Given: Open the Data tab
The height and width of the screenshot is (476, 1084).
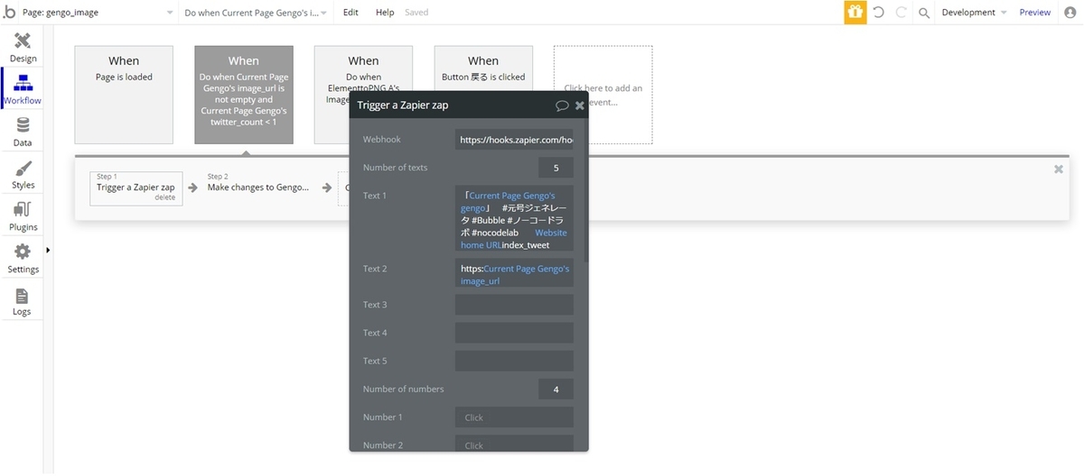Looking at the screenshot, I should point(23,132).
